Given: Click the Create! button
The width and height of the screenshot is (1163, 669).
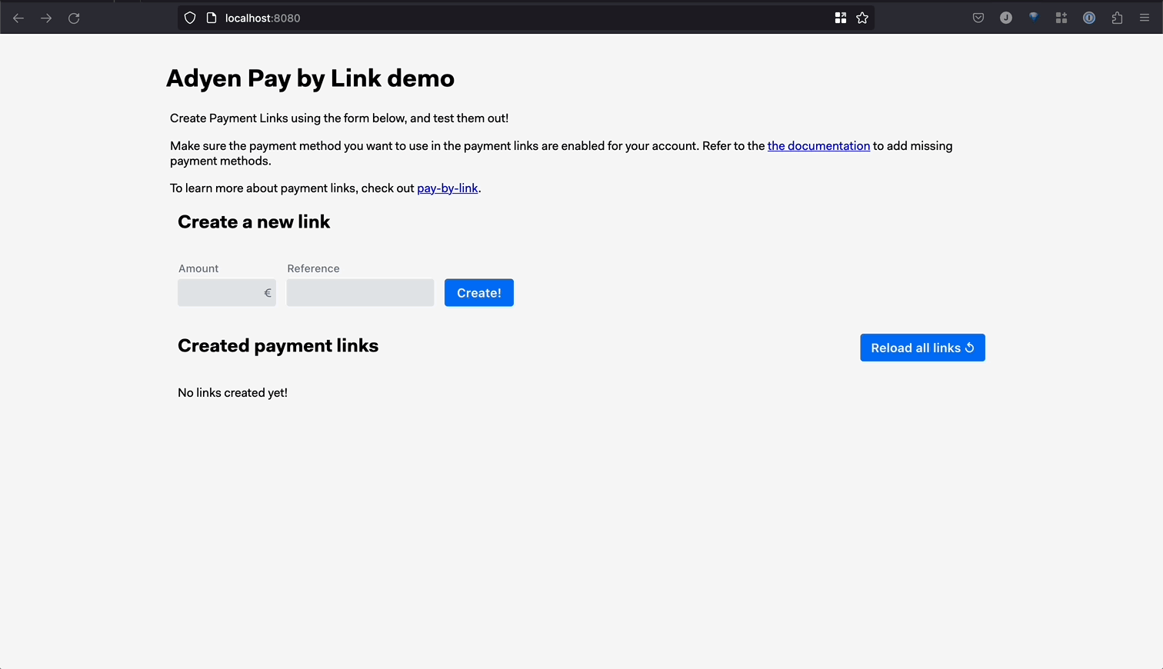Looking at the screenshot, I should coord(479,292).
